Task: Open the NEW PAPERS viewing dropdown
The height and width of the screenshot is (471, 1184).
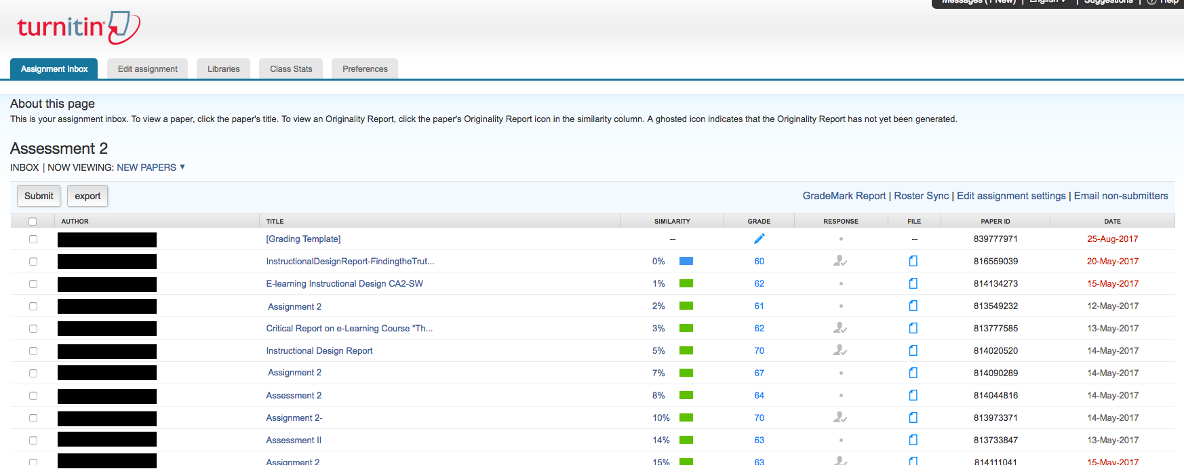Action: click(x=151, y=167)
